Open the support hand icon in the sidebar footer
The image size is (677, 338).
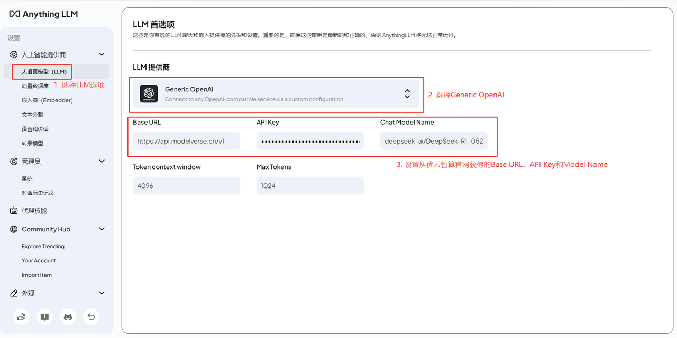21,316
